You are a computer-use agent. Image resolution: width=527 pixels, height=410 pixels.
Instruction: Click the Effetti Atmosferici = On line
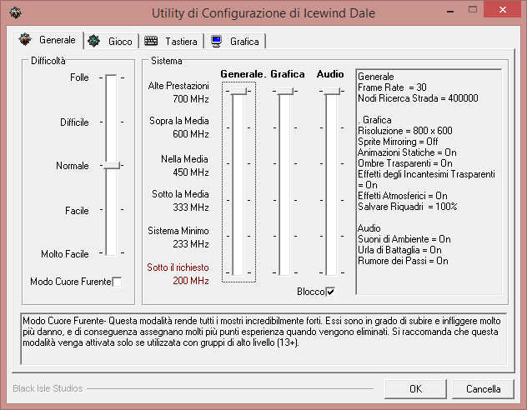(x=402, y=196)
